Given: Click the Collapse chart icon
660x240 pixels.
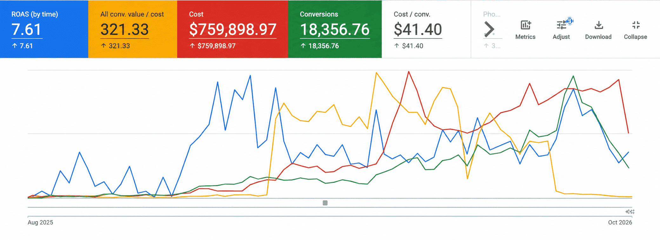Looking at the screenshot, I should tap(636, 25).
